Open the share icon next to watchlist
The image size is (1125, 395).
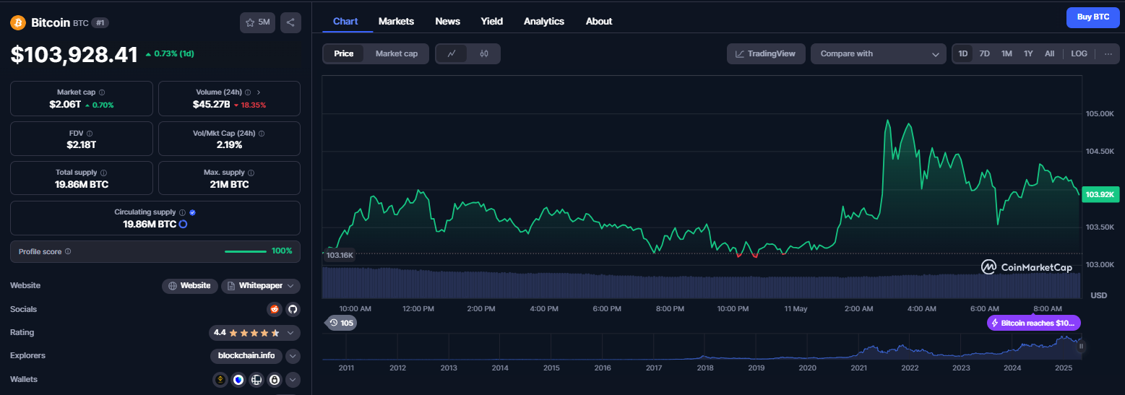pyautogui.click(x=290, y=22)
